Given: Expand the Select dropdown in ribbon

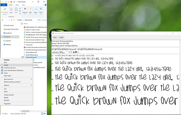Looking at the screenshot, I should [41, 14].
